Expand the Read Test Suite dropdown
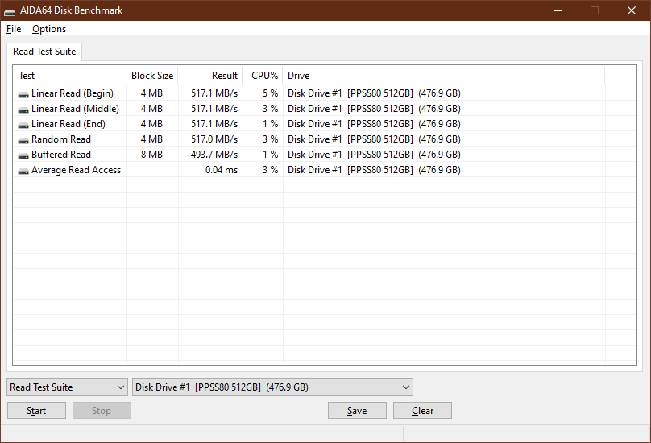 (67, 387)
